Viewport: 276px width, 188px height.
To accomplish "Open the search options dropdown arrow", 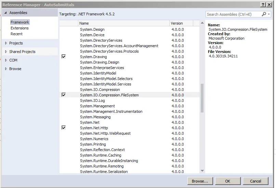I will point(269,14).
